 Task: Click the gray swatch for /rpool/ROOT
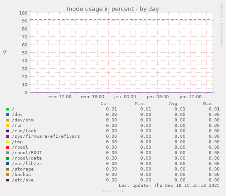[x=8, y=153]
